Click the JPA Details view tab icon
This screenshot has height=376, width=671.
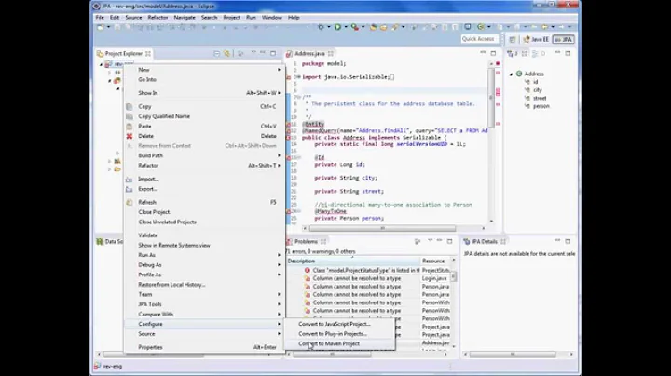click(x=467, y=242)
